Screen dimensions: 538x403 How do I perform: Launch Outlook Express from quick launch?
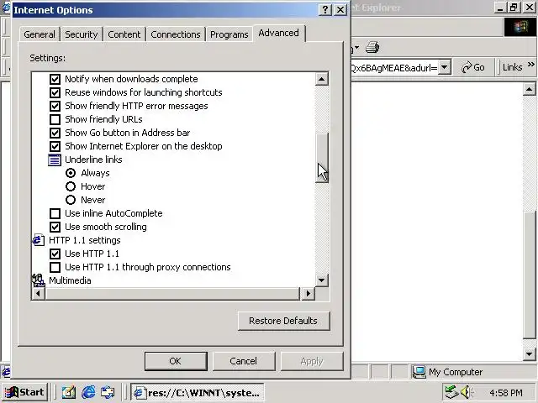pyautogui.click(x=108, y=392)
